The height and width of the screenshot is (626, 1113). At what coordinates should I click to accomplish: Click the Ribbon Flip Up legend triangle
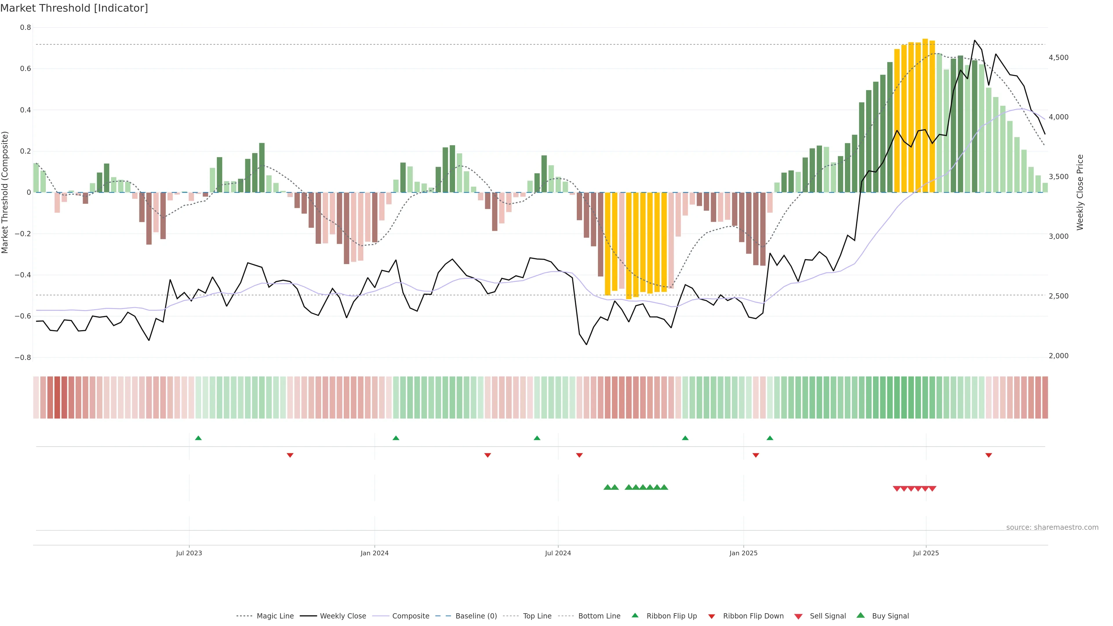point(635,615)
